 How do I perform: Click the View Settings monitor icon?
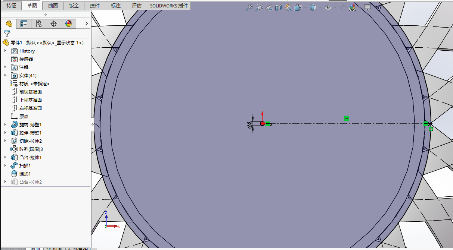coord(367,7)
